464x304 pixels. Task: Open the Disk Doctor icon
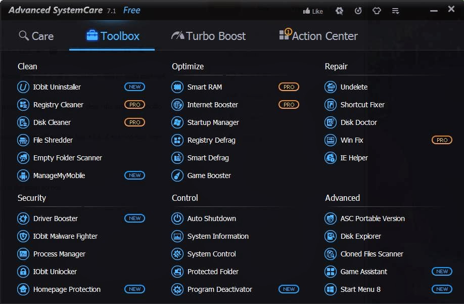tap(331, 122)
